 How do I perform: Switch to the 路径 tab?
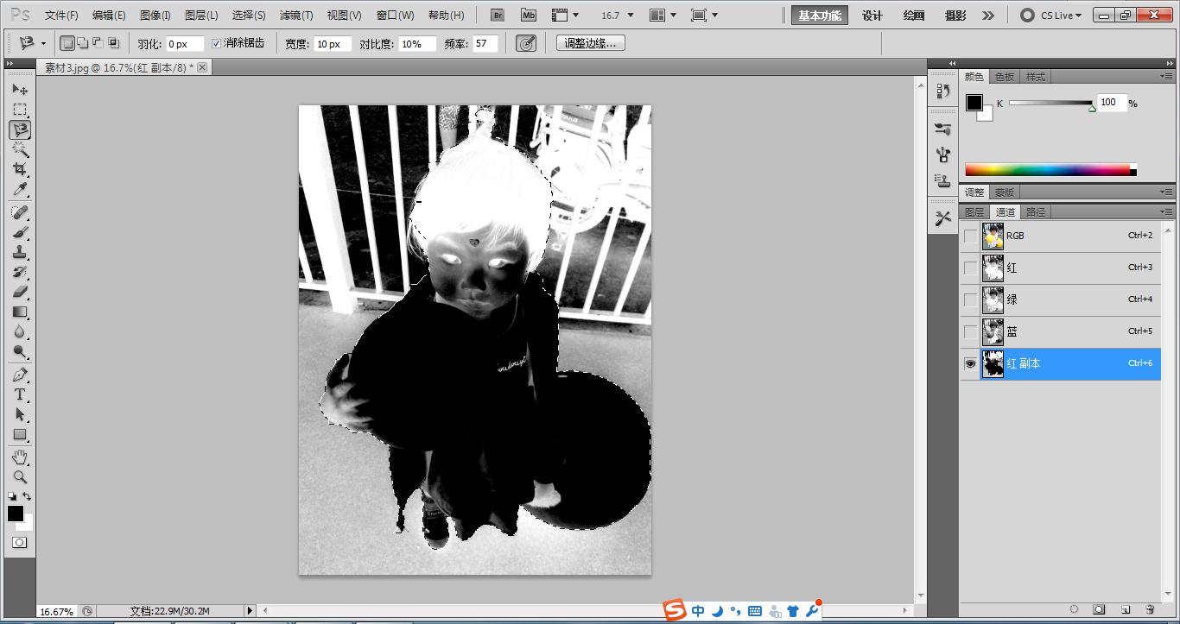pyautogui.click(x=1037, y=211)
